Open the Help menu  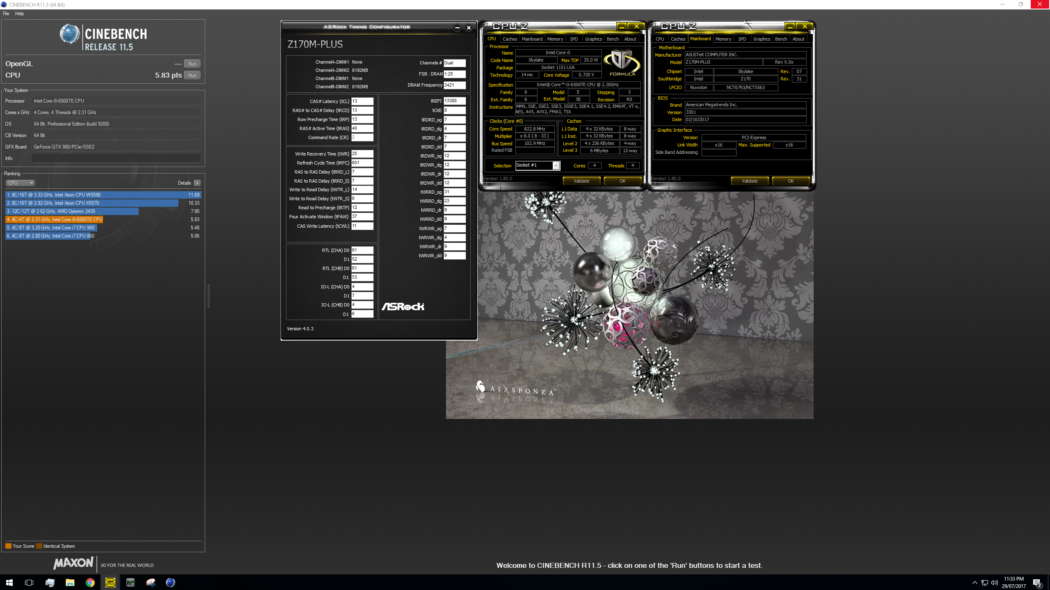(x=19, y=14)
